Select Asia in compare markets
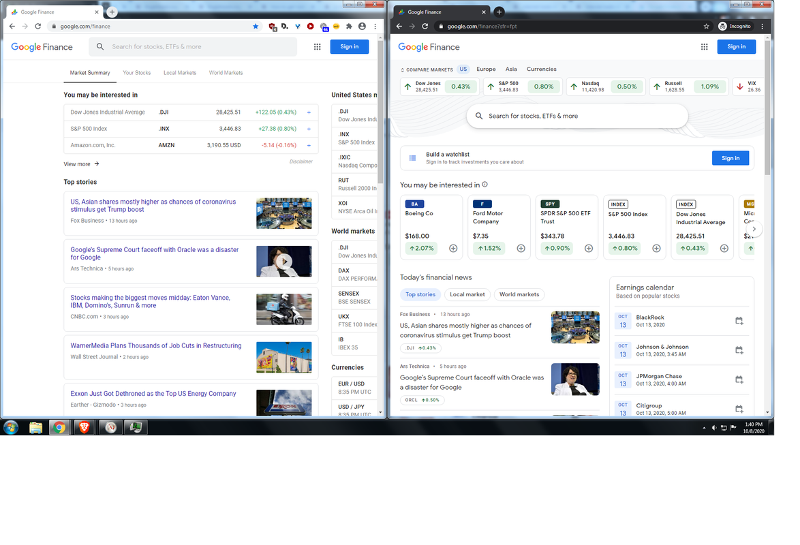This screenshot has height=545, width=800. 511,69
